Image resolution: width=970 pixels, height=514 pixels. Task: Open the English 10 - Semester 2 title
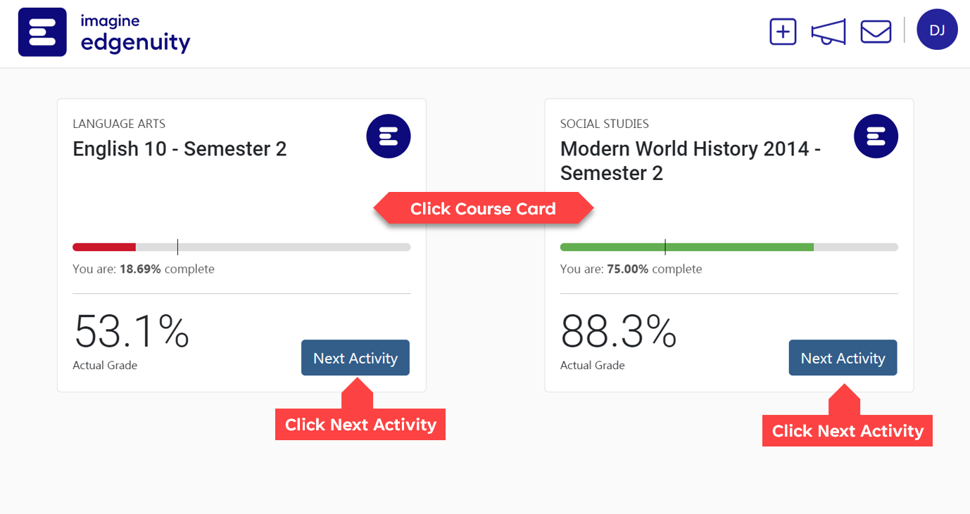[x=179, y=149]
